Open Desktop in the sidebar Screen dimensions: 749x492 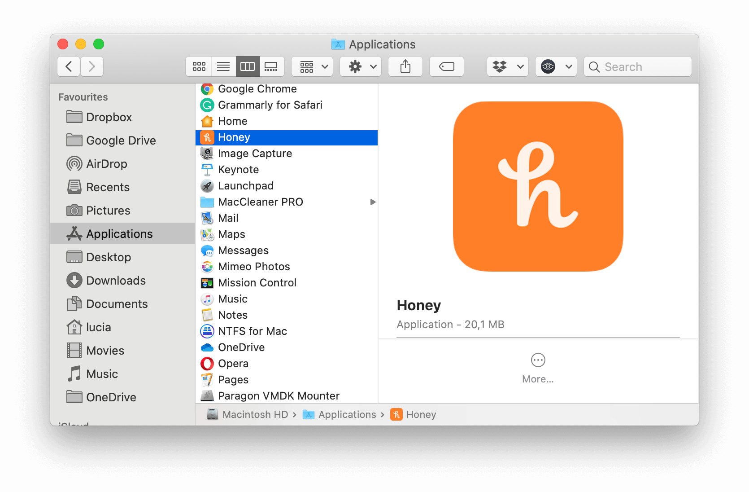coord(122,257)
